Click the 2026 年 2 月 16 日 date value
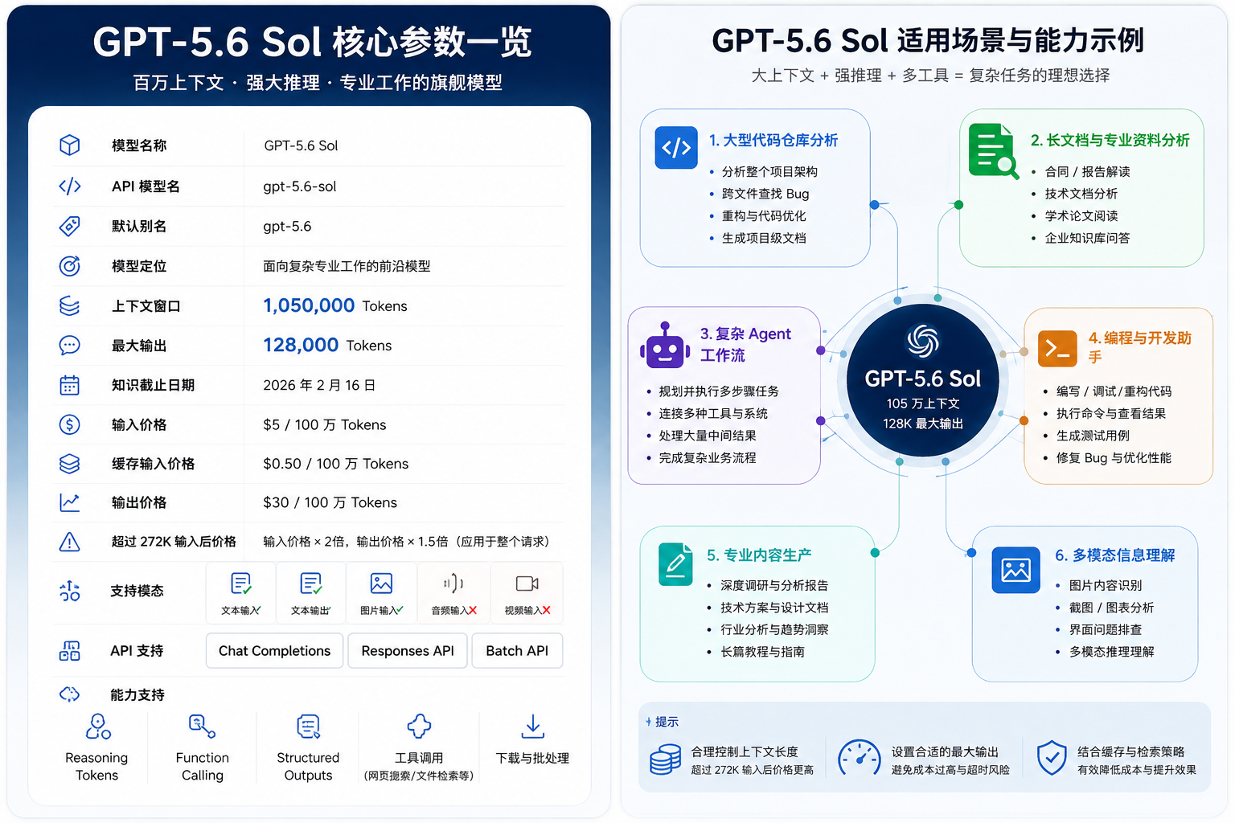Screen dimensions: 1235x823 tap(319, 385)
